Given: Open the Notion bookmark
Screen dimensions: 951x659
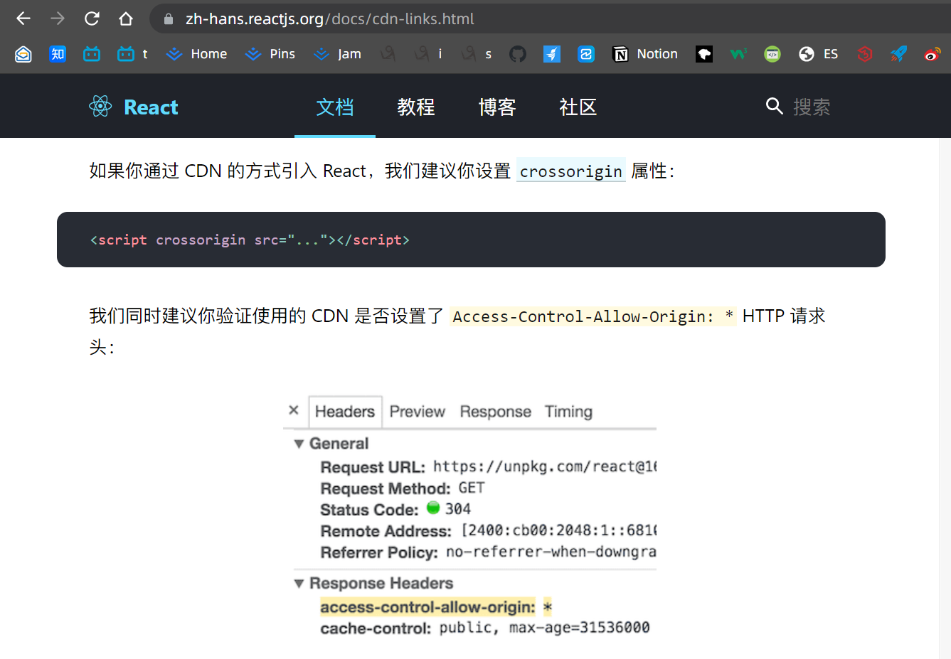Looking at the screenshot, I should [x=645, y=54].
